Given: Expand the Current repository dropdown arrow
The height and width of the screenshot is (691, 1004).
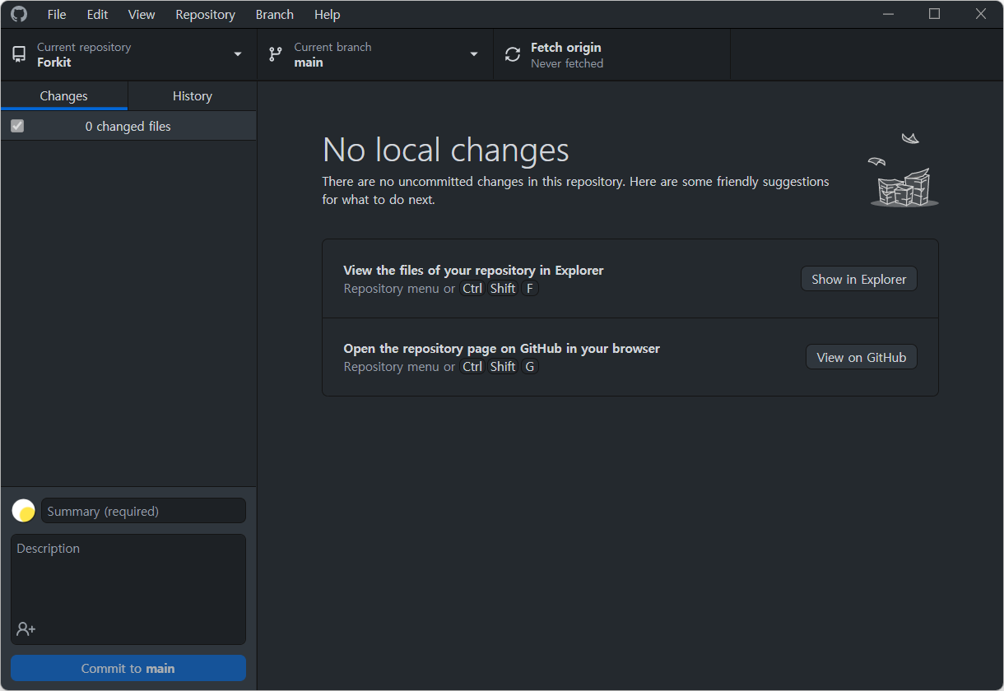Looking at the screenshot, I should coord(238,54).
